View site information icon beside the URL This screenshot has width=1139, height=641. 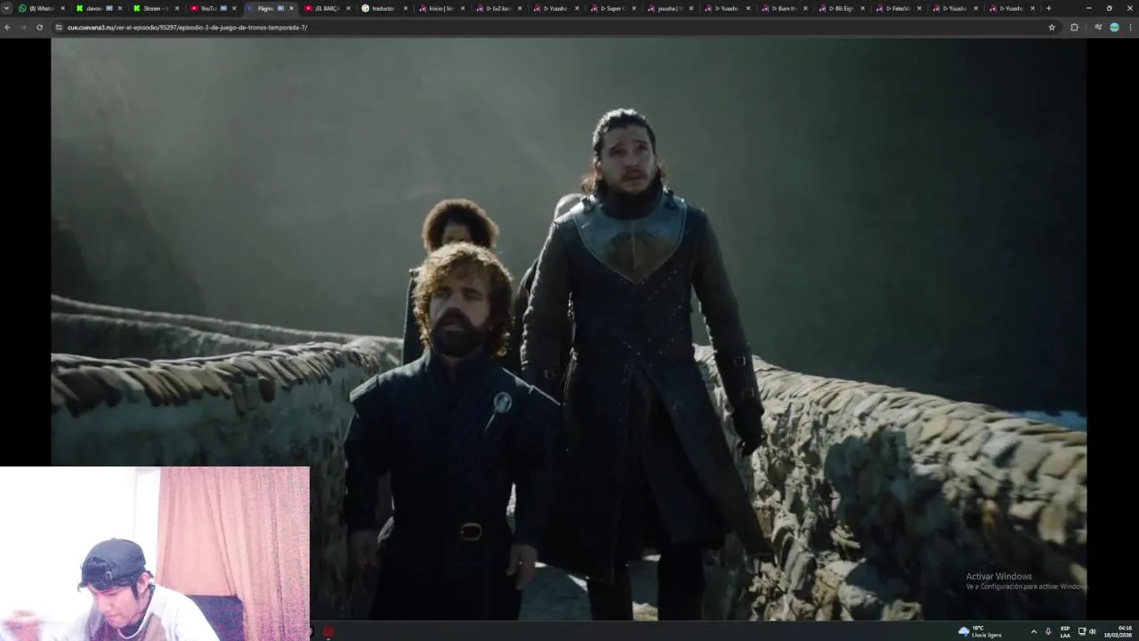click(59, 28)
